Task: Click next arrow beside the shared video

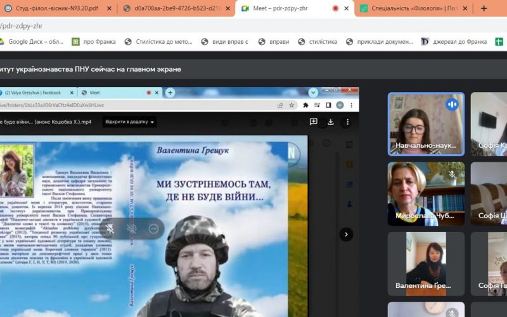Action: click(x=346, y=235)
